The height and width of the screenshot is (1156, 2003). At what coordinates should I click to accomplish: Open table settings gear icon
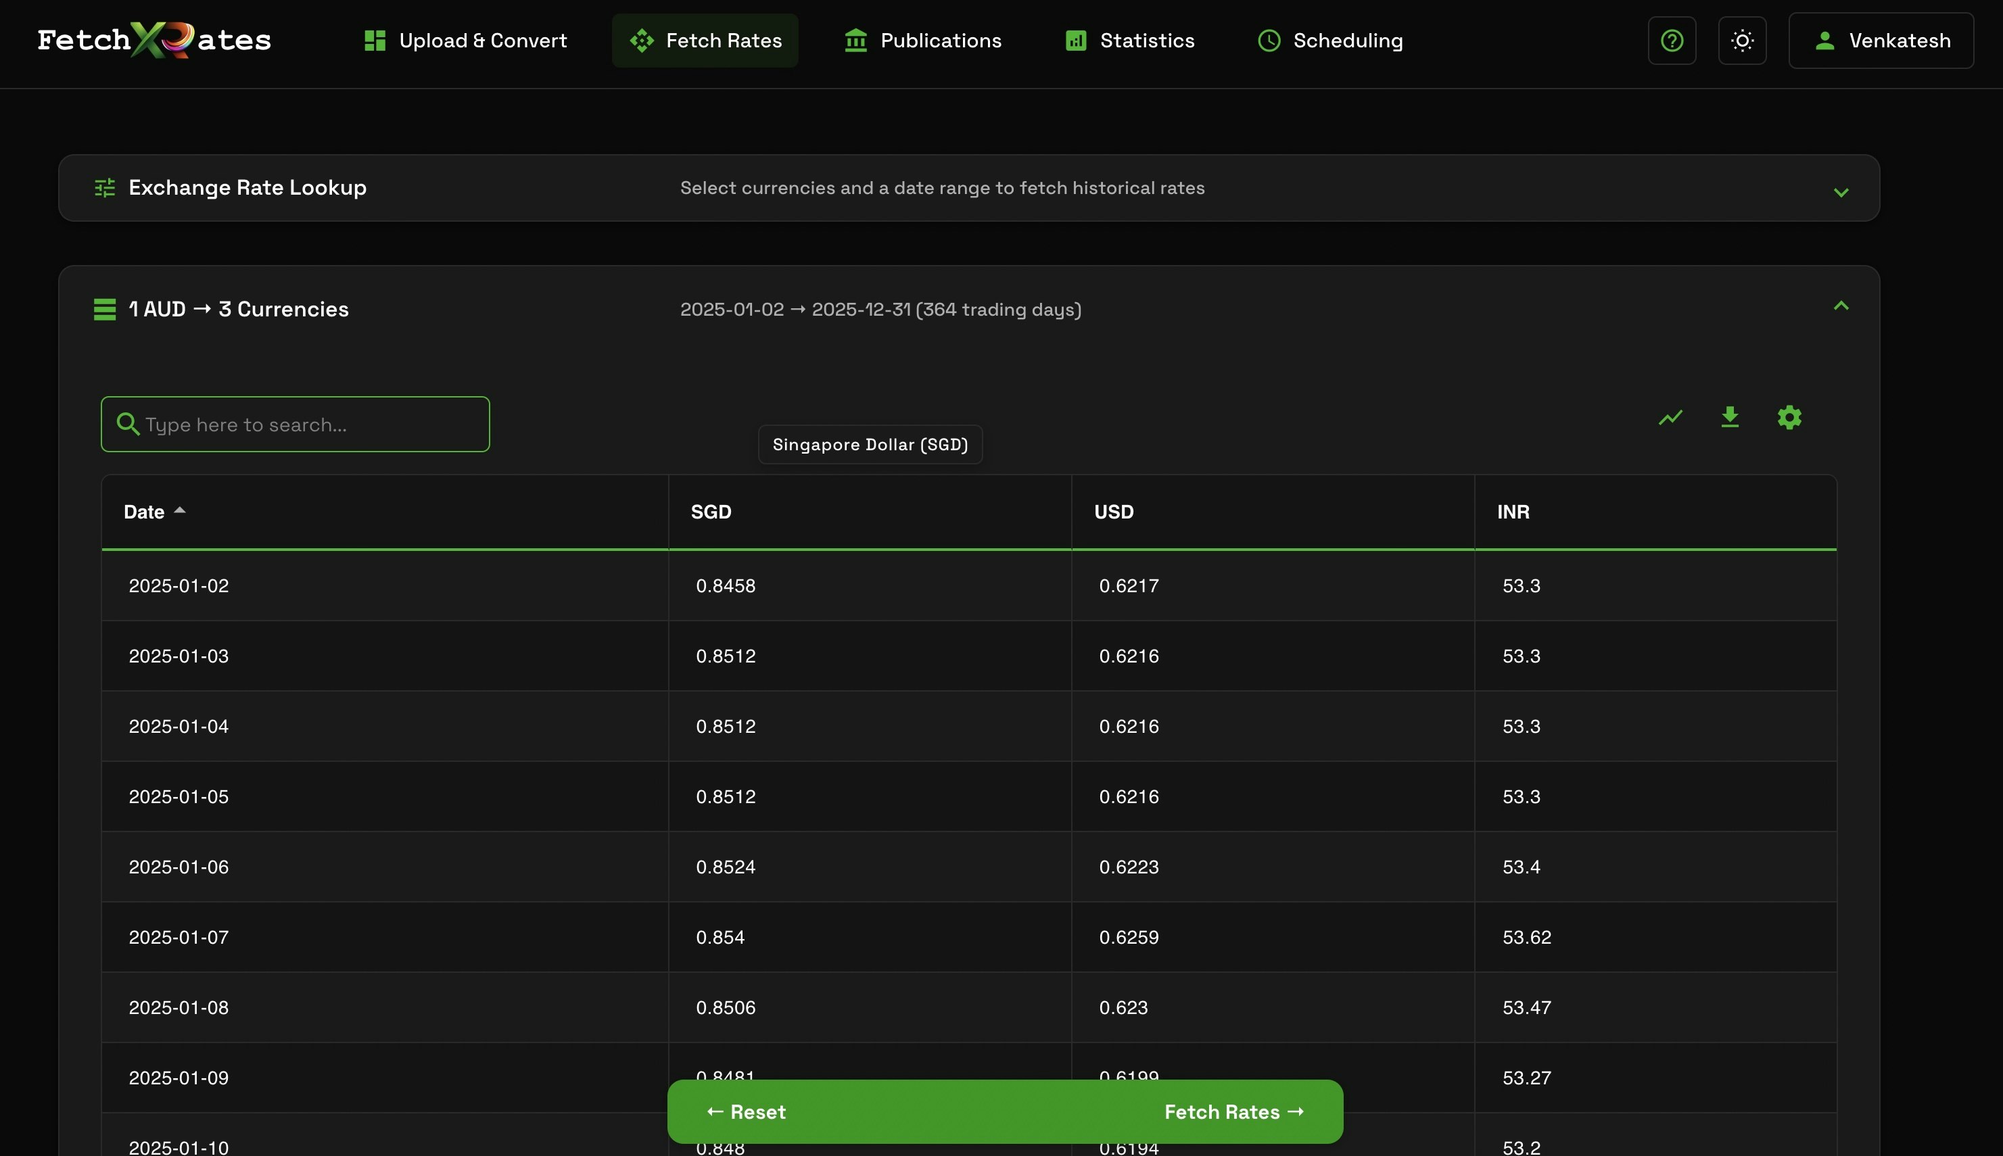click(x=1789, y=417)
